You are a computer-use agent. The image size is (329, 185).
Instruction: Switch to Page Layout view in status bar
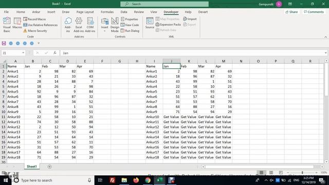pos(271,173)
